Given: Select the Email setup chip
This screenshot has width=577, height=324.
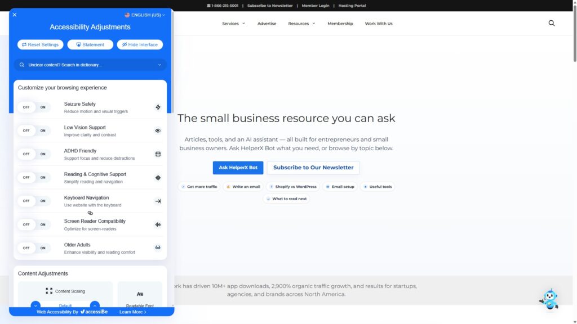Looking at the screenshot, I should [340, 187].
